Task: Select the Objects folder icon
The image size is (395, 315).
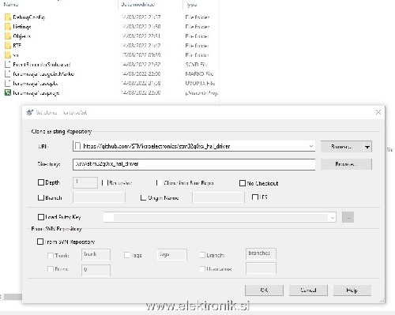Action: 8,36
